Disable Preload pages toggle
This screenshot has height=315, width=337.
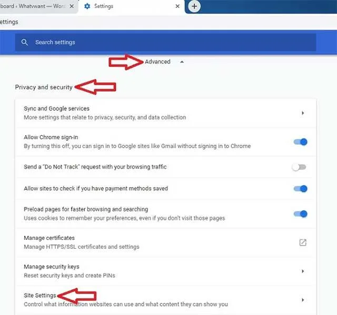click(300, 214)
